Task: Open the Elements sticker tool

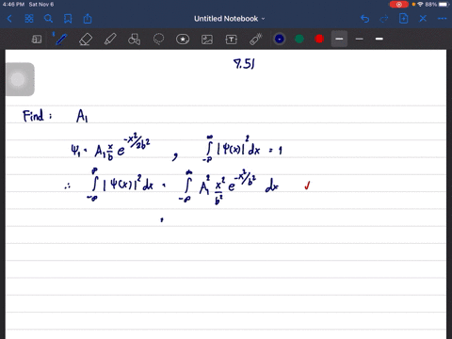Action: pyautogui.click(x=183, y=40)
